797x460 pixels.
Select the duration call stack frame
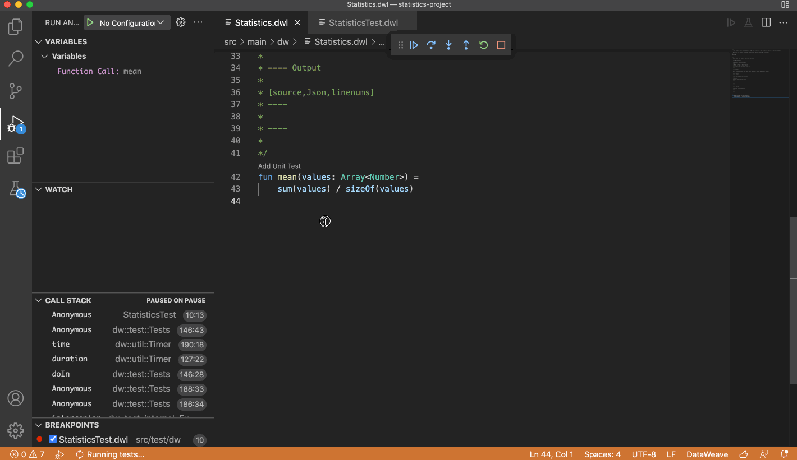coord(70,359)
